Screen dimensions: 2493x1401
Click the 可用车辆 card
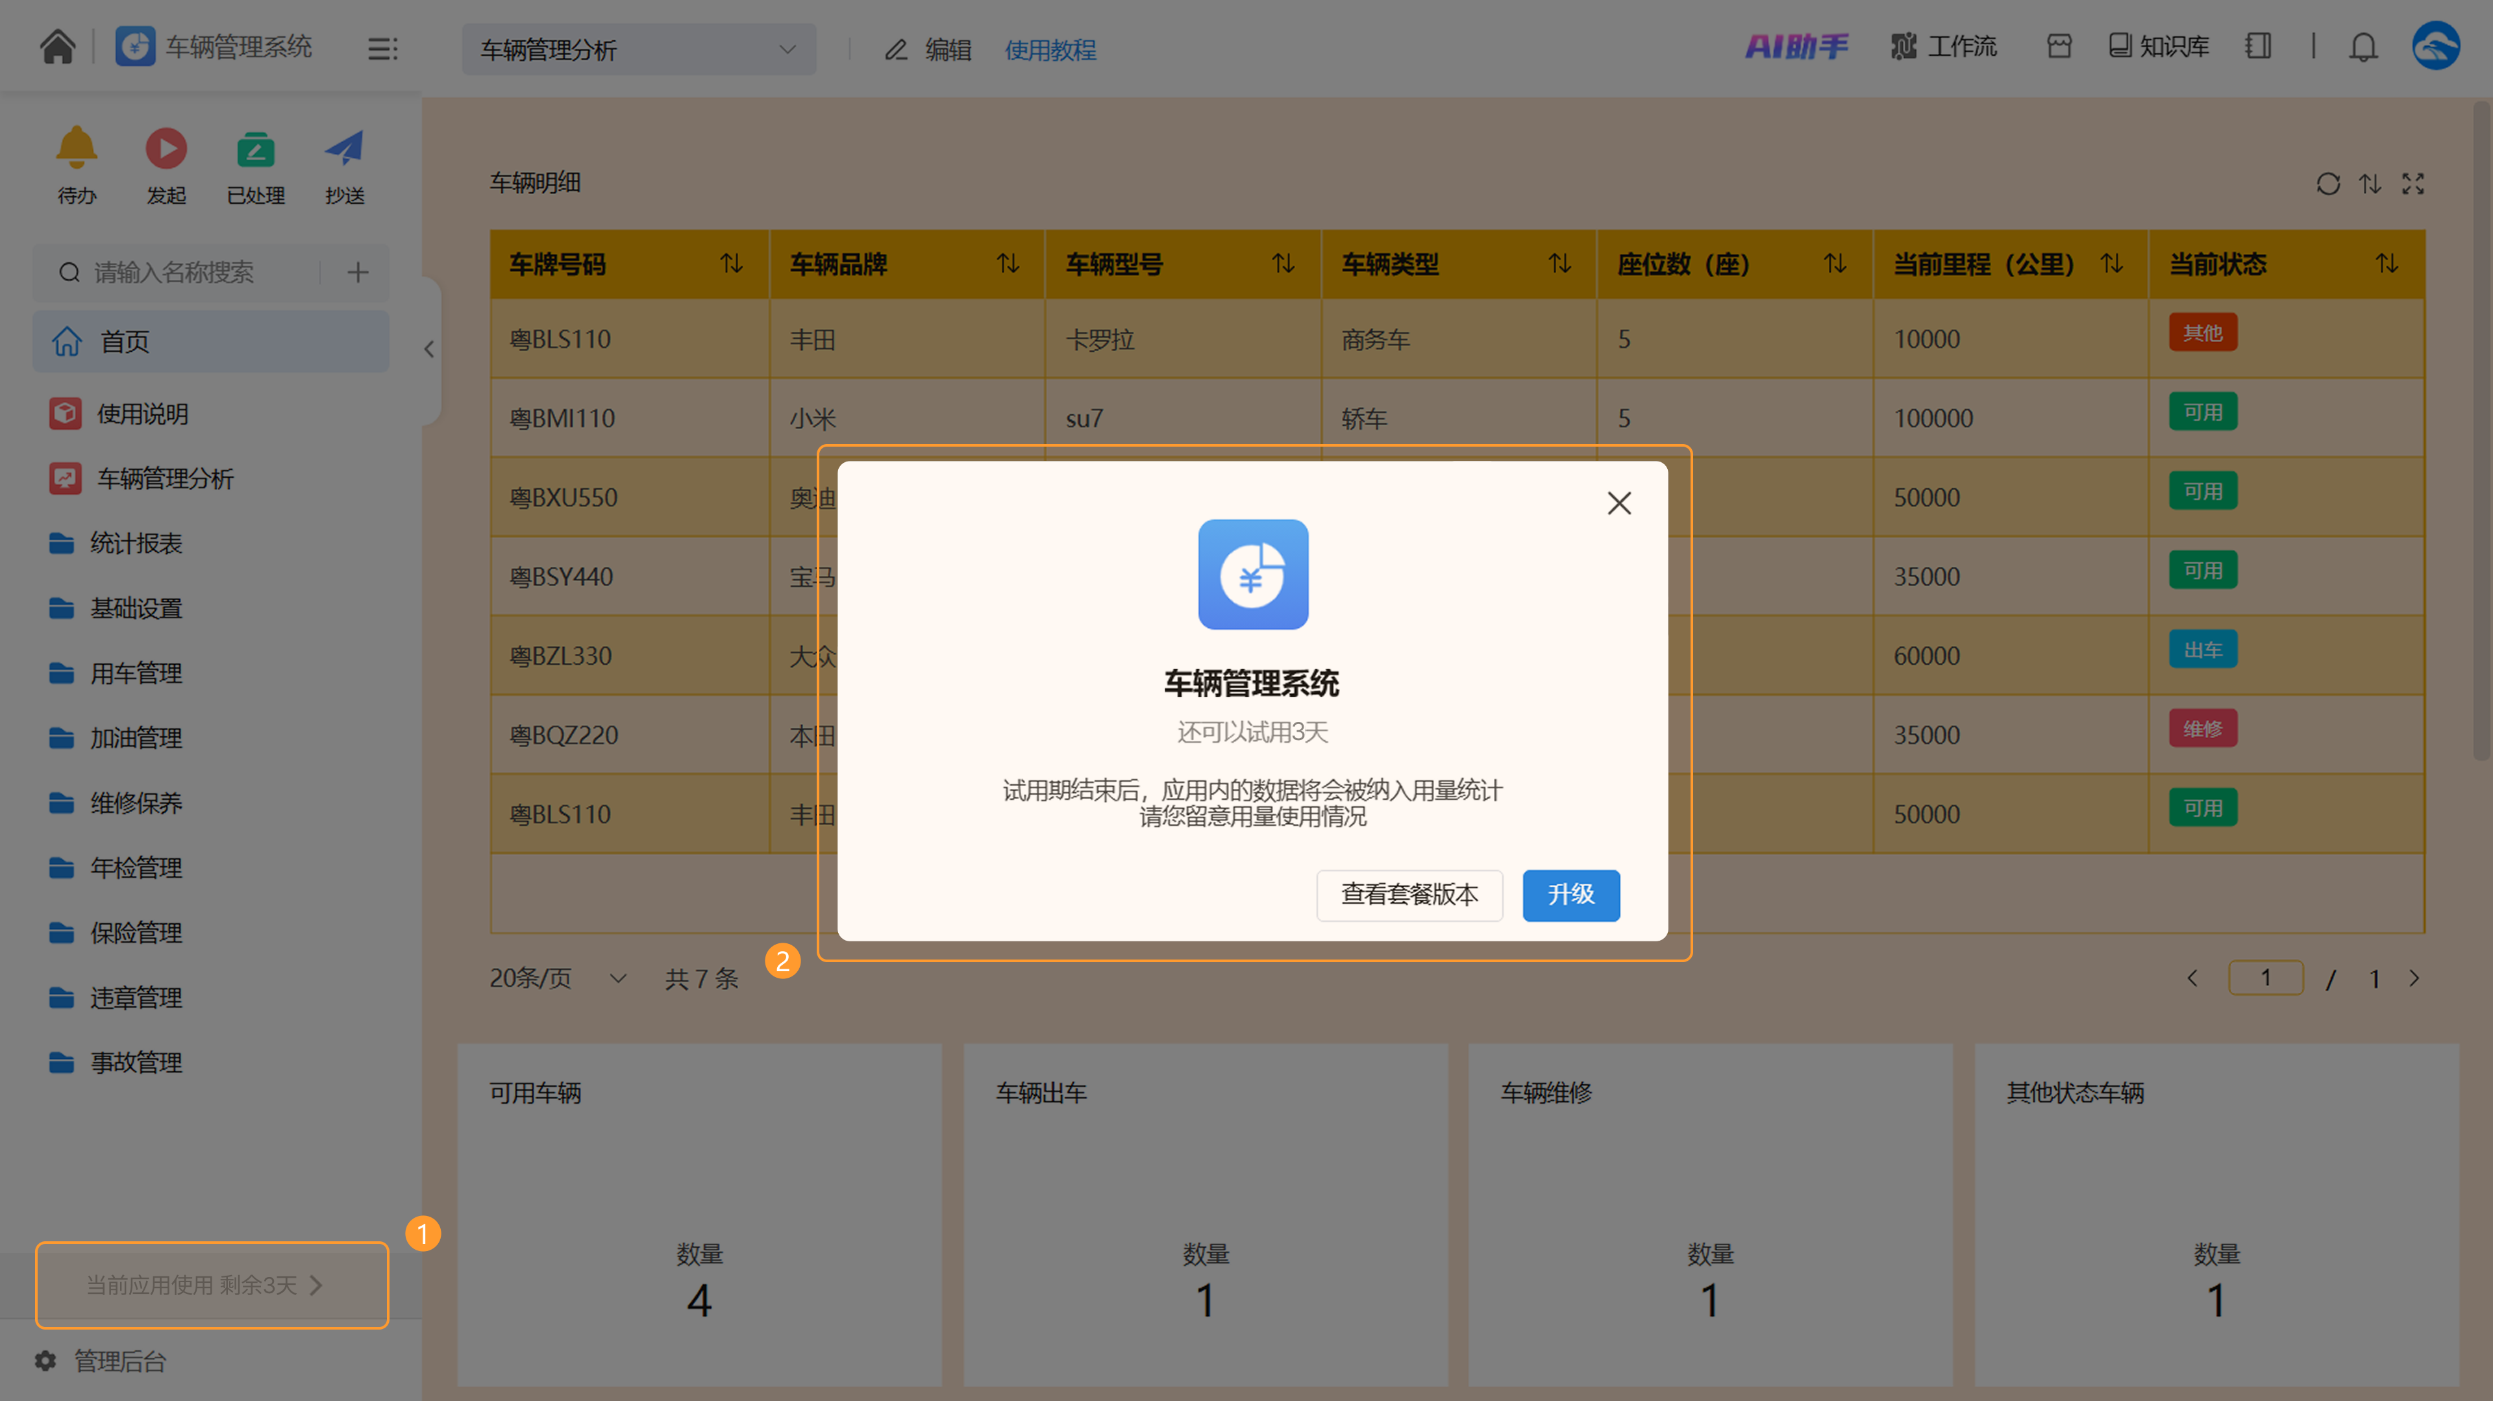pyautogui.click(x=700, y=1215)
